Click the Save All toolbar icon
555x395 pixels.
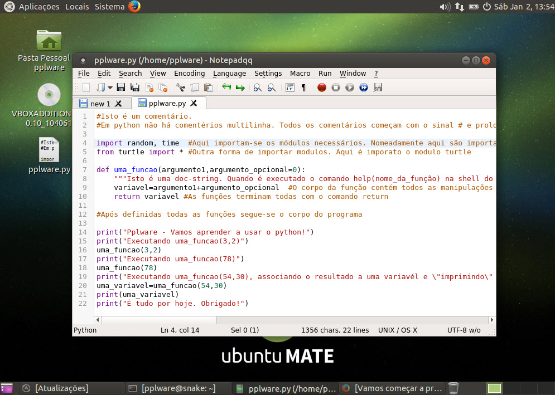click(135, 87)
